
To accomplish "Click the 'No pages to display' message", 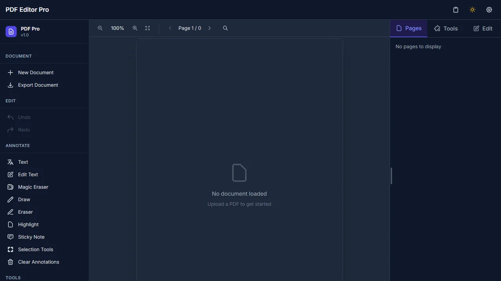I will [x=418, y=46].
